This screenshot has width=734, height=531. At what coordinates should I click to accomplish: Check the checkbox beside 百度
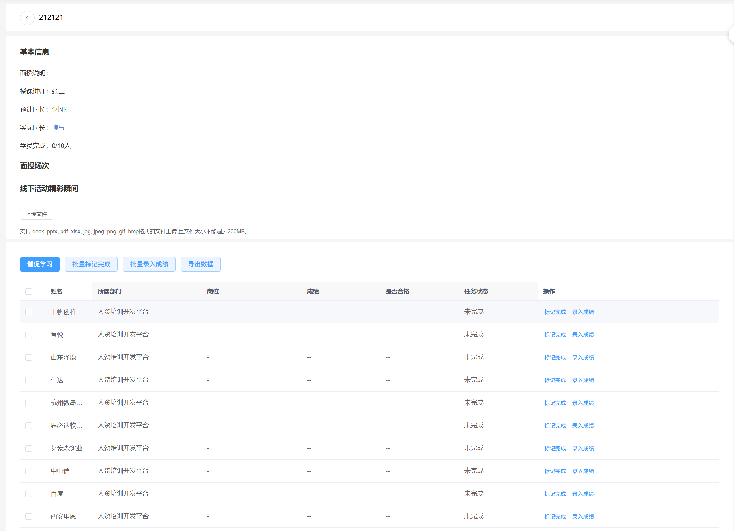point(29,494)
